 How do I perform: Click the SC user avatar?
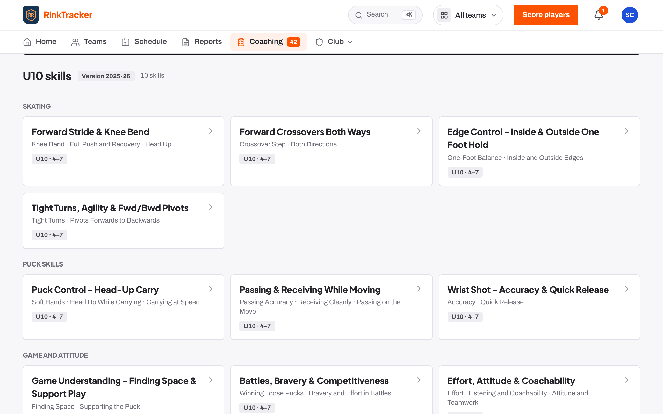630,15
